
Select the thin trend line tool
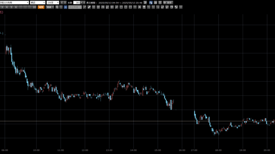85,7
